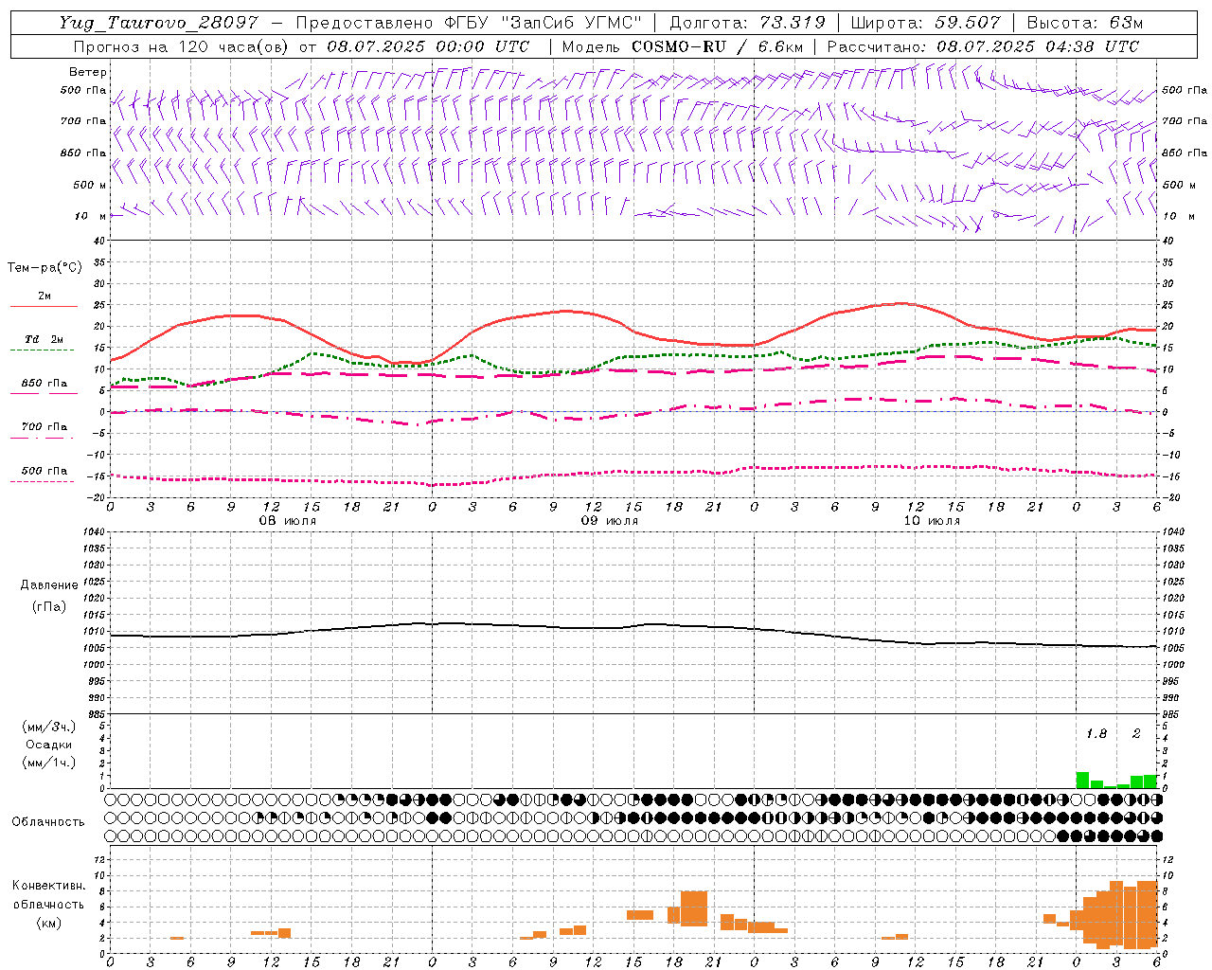Click the 10 июля date label
This screenshot has height=970, width=1212.
(x=932, y=521)
